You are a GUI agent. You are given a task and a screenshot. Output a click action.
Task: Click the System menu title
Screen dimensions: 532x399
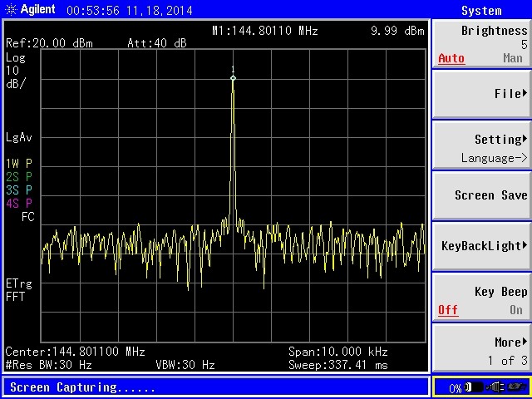[481, 11]
